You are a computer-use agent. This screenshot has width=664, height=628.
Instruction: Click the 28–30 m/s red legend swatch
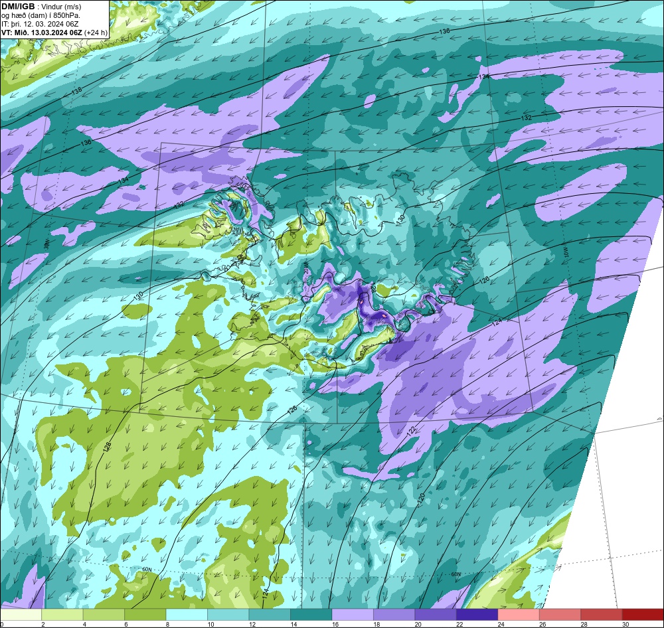click(x=602, y=615)
